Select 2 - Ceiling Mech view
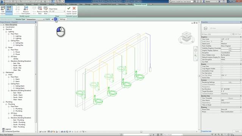242x136 pixels. (x=19, y=88)
